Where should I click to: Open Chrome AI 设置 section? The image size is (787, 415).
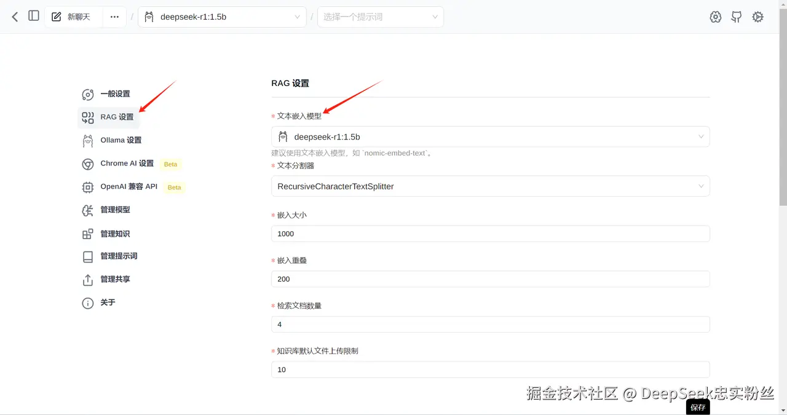[127, 164]
